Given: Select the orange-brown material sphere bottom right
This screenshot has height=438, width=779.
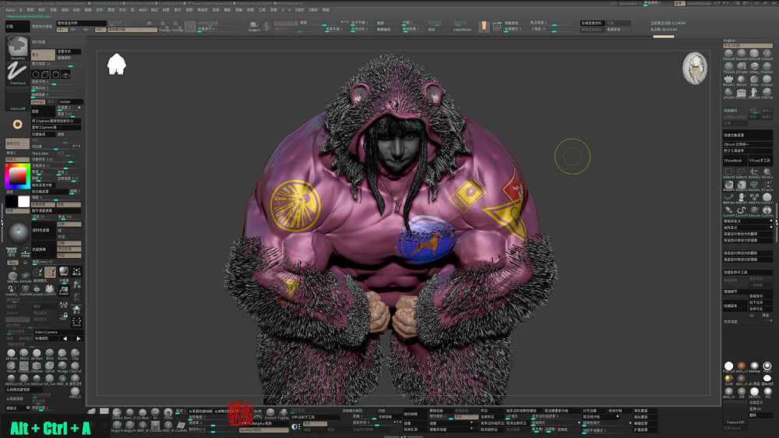Looking at the screenshot, I should pyautogui.click(x=742, y=366).
